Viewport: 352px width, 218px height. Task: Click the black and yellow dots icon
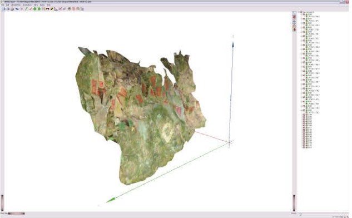(52, 9)
